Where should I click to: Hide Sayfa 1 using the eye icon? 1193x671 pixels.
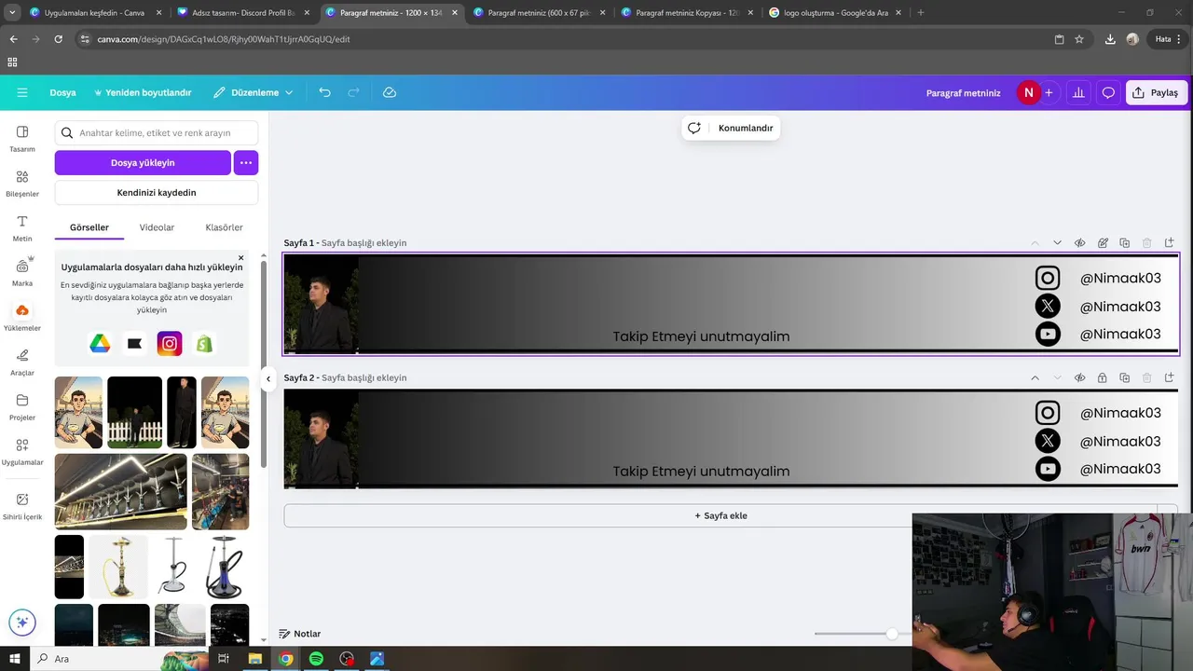(x=1079, y=243)
